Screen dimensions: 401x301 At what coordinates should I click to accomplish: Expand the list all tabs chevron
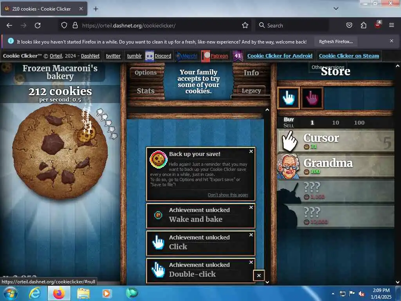click(336, 9)
